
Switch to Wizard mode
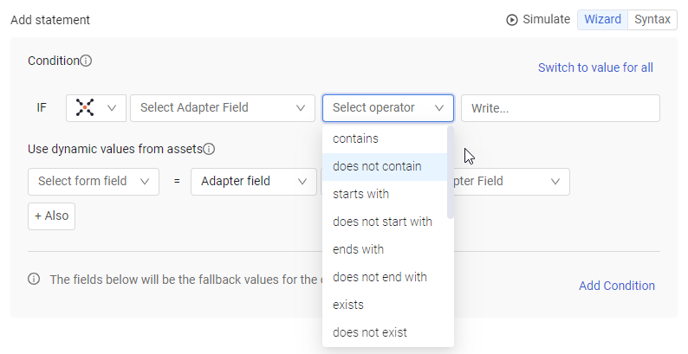pyautogui.click(x=603, y=19)
